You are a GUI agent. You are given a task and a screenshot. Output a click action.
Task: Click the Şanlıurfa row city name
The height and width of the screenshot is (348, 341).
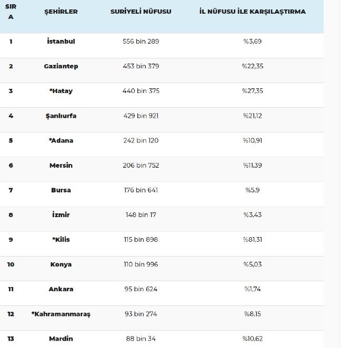61,116
